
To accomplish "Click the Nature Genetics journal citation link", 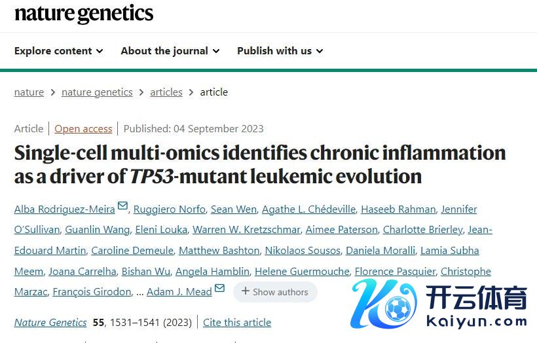I will click(x=50, y=323).
